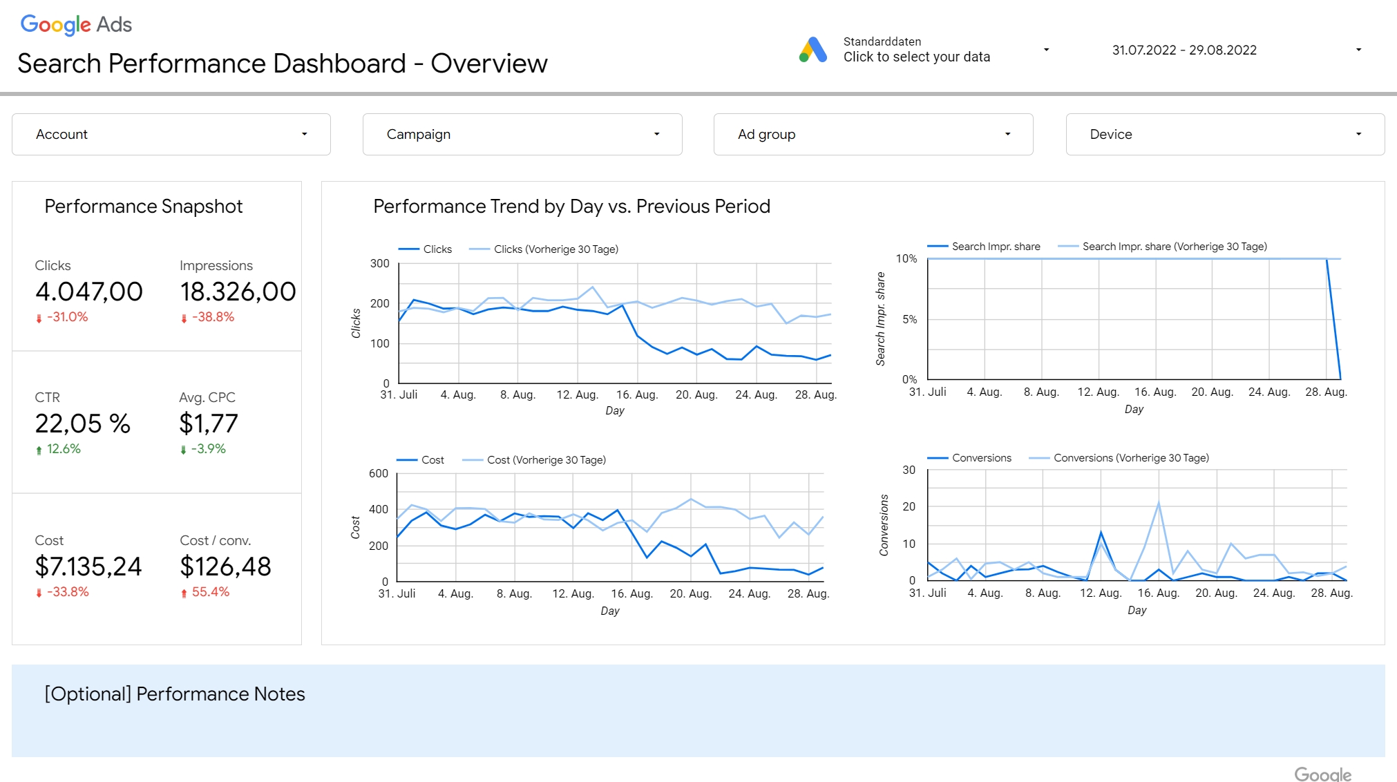Viewport: 1397px width, 782px height.
Task: Click the Cost value $7.135,24 scorecard
Action: (88, 567)
